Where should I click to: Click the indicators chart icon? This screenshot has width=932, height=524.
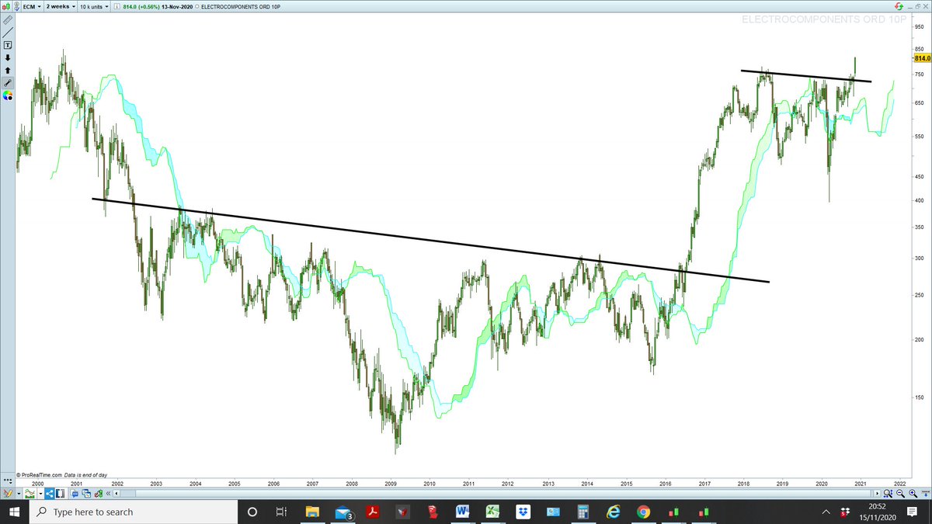[30, 493]
